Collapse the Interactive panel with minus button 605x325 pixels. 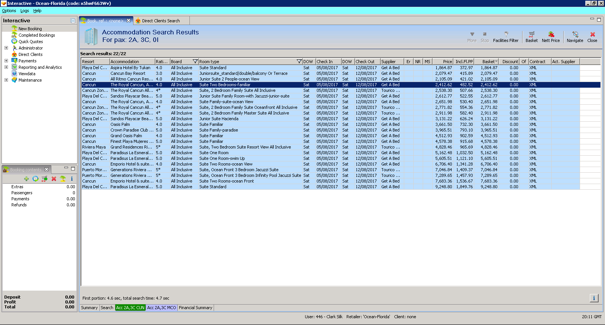coord(73,21)
